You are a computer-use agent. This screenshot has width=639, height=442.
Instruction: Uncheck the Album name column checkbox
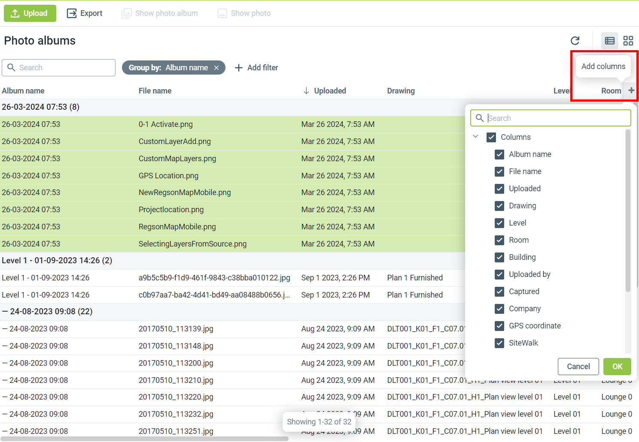499,154
